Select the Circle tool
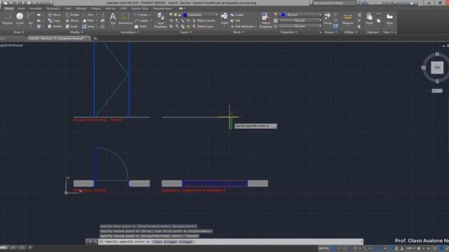The width and height of the screenshot is (449, 252). pos(20,19)
